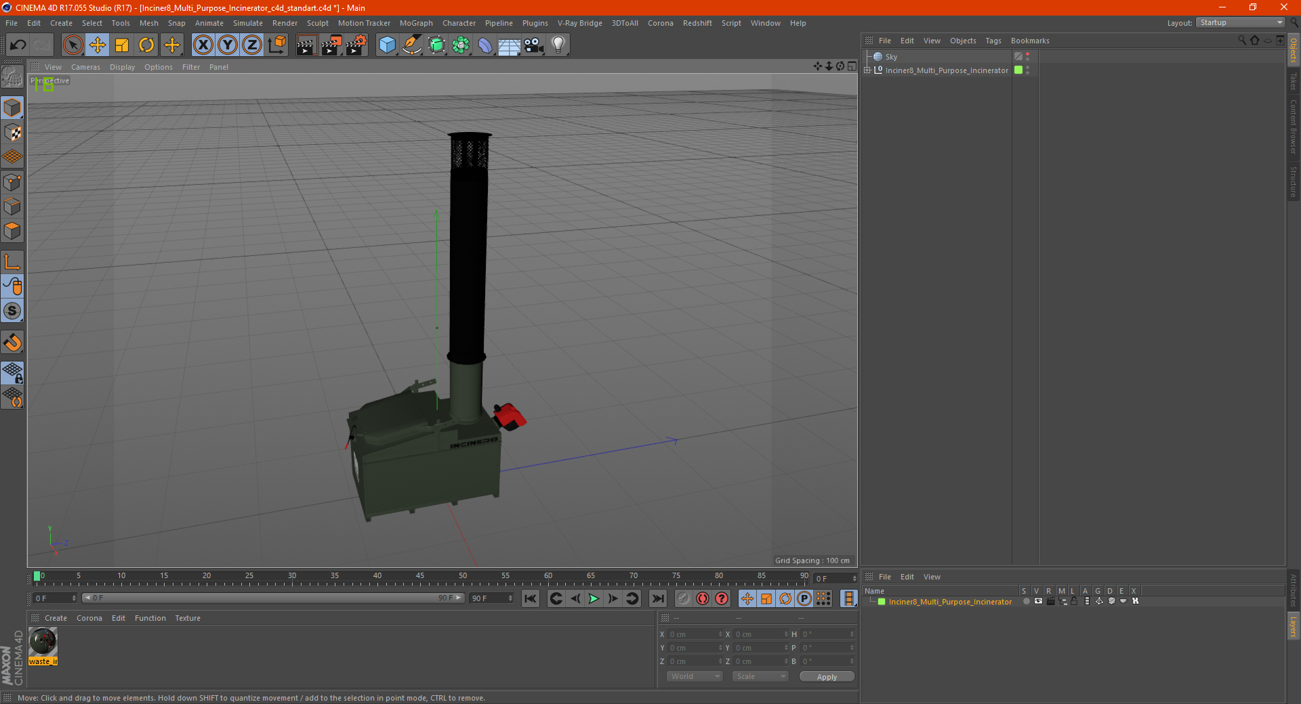Go to end of animation
The width and height of the screenshot is (1301, 704).
657,598
